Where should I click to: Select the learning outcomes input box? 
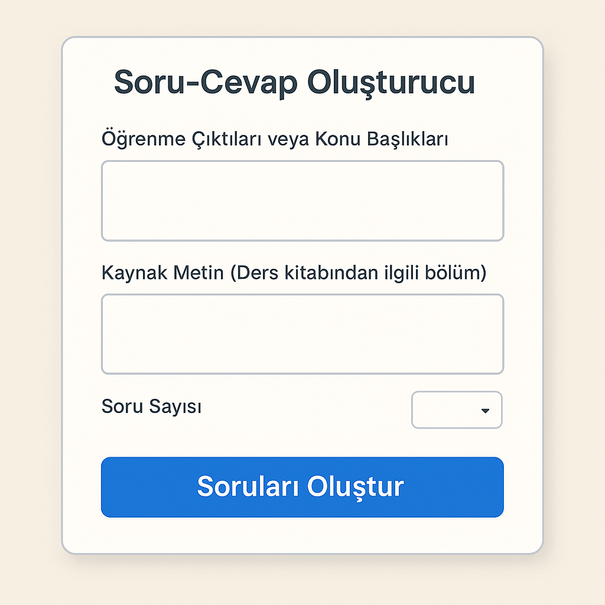(x=302, y=201)
